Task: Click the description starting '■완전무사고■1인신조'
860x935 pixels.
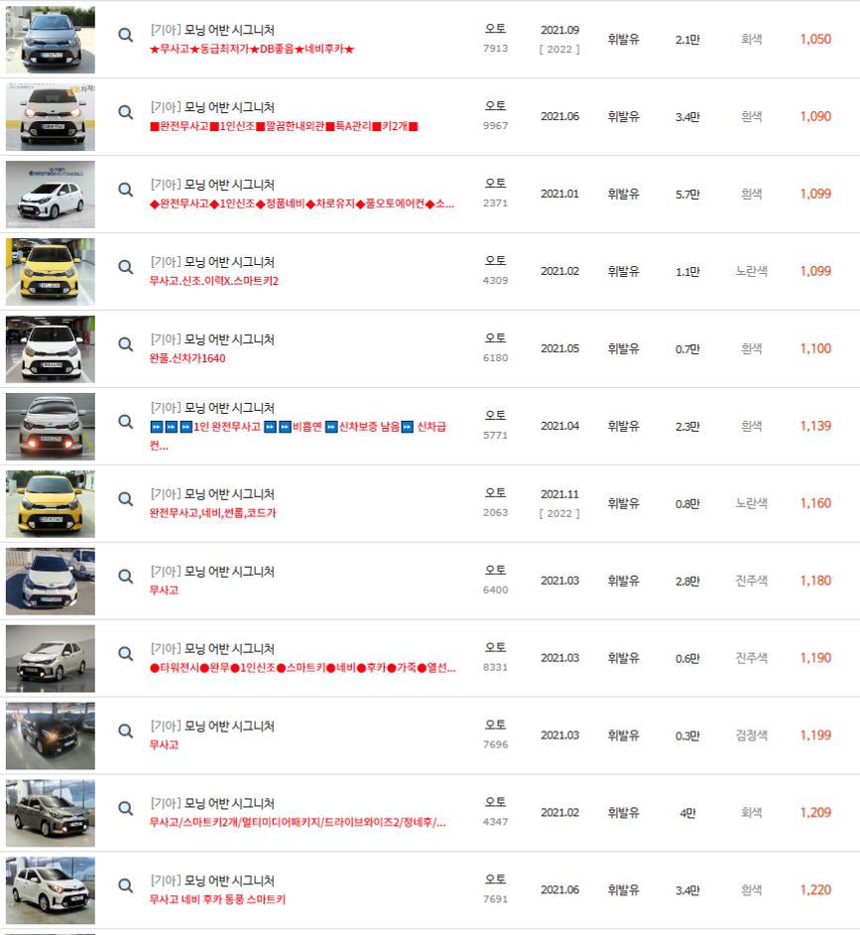Action: 284,126
